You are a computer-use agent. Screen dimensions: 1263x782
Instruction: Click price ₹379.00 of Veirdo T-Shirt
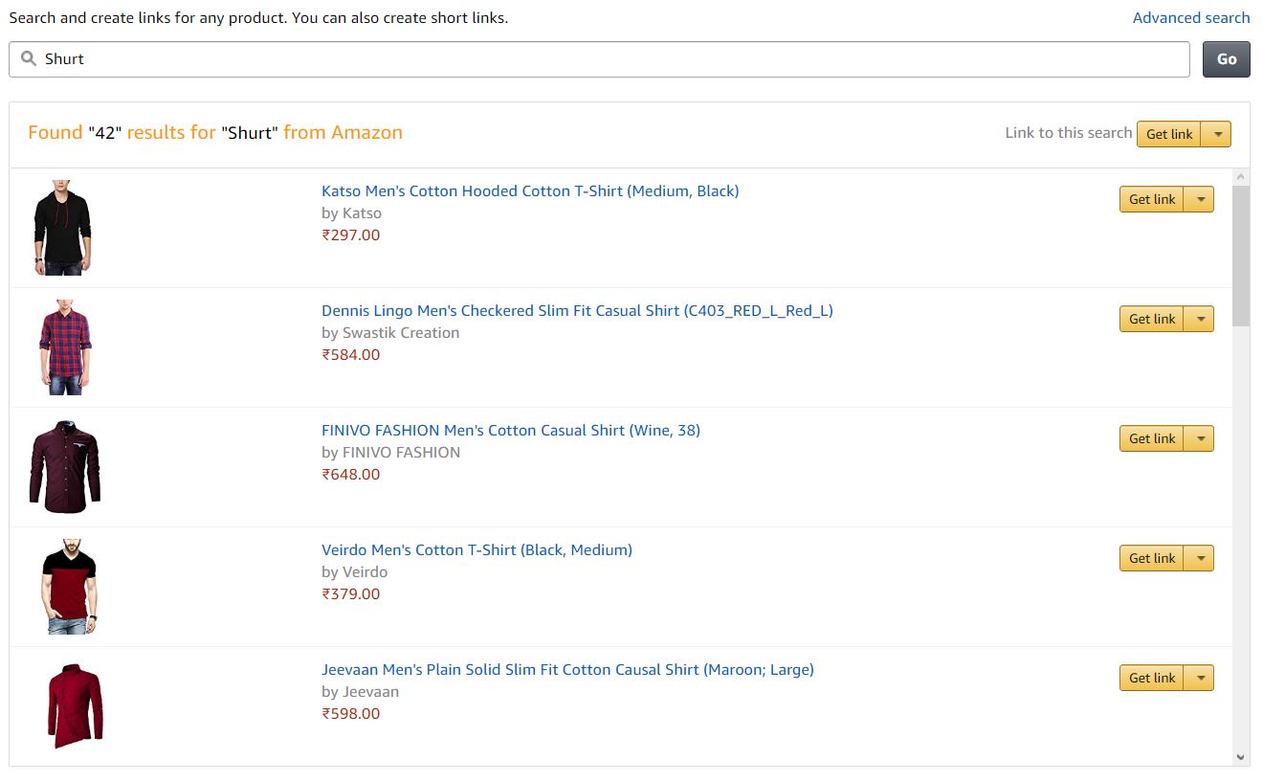coord(351,594)
